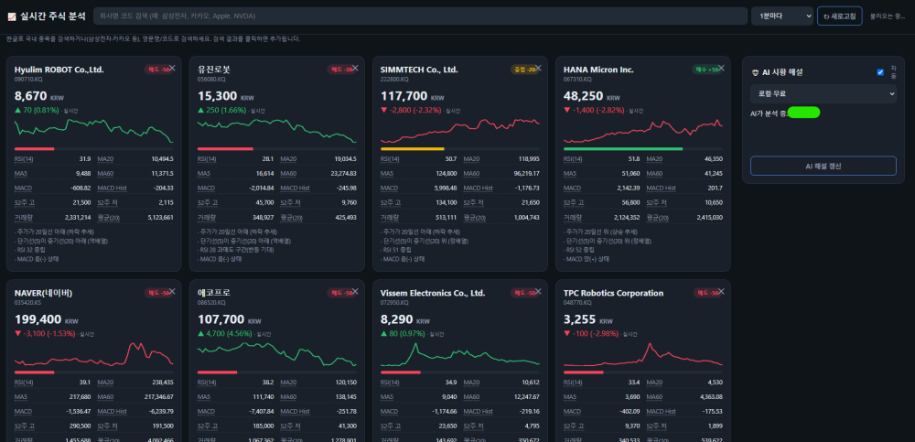Click ticker code 222800.KQ
The height and width of the screenshot is (442, 915).
[393, 79]
